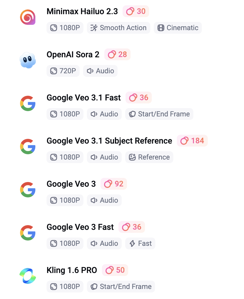
Task: Click the Kling 1.6 PRO logo icon
Action: click(x=28, y=276)
